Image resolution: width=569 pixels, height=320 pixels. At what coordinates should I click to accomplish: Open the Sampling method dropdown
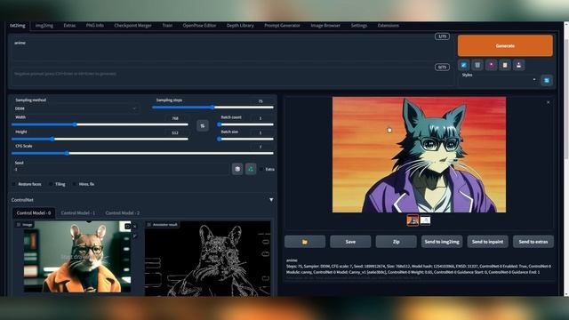(76, 108)
